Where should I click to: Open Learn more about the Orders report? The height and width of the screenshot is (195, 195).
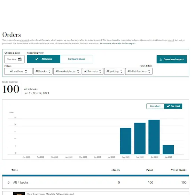pos(118,44)
